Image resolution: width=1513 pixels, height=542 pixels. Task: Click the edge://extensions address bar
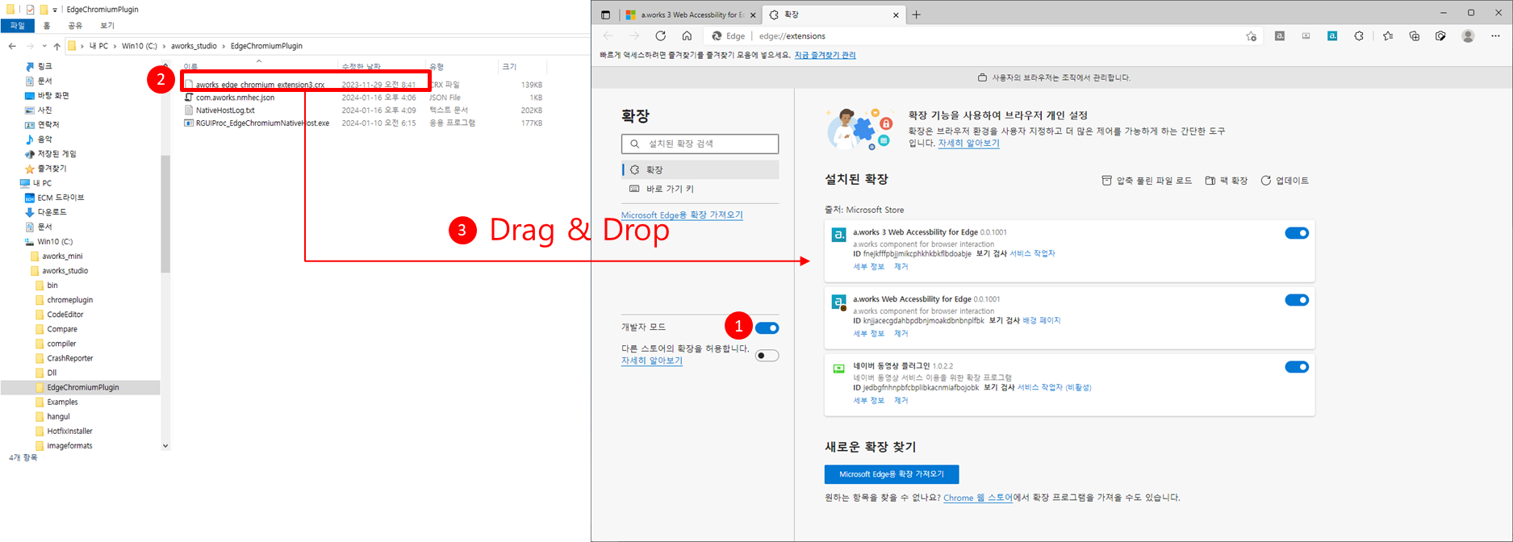981,36
